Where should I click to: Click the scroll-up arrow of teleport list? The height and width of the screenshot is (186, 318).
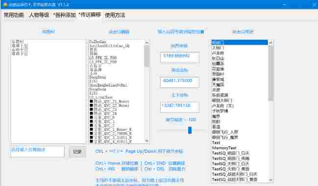click(270, 43)
